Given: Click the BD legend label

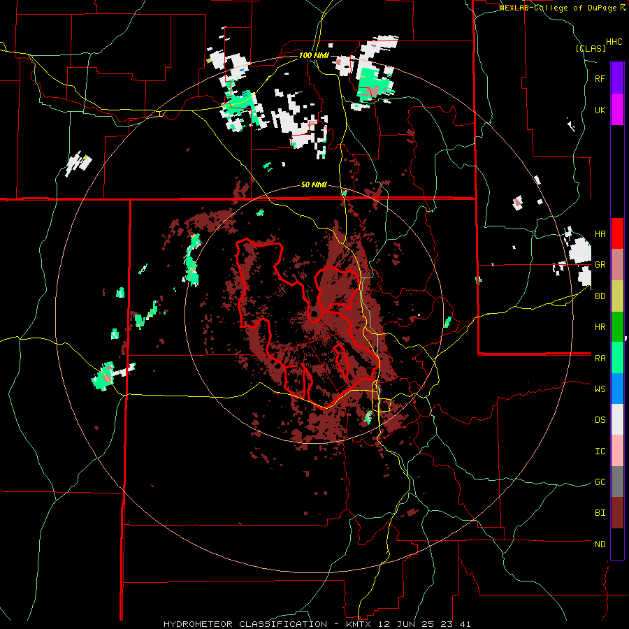Looking at the screenshot, I should (600, 296).
